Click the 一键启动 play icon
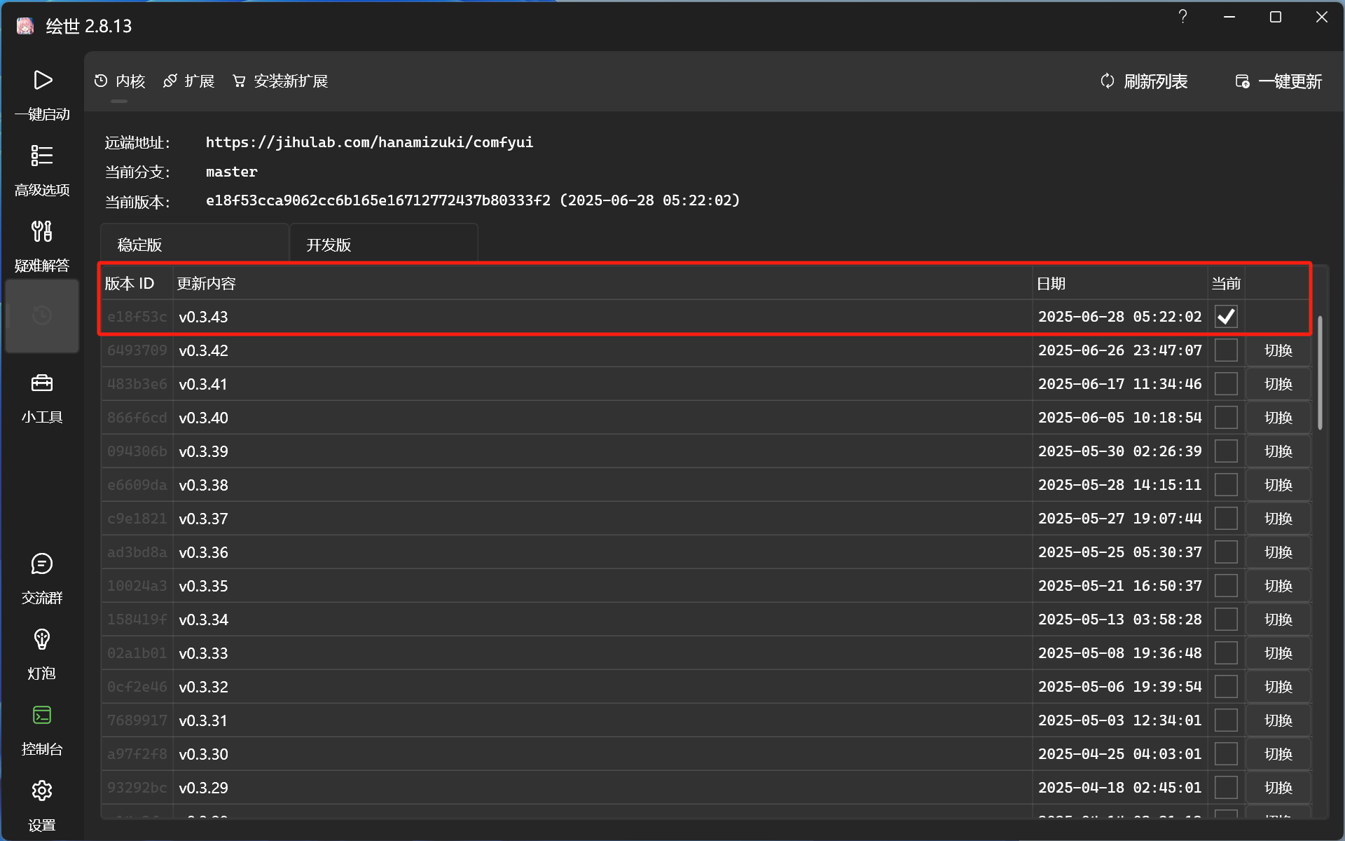This screenshot has width=1345, height=841. coord(42,81)
